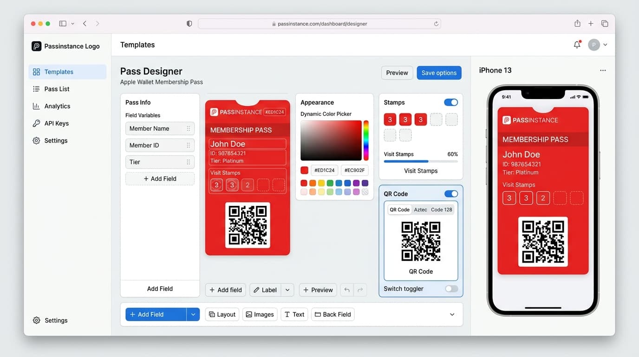639x357 pixels.
Task: Click the lowercase Add field button beside Label
Action: tap(226, 290)
